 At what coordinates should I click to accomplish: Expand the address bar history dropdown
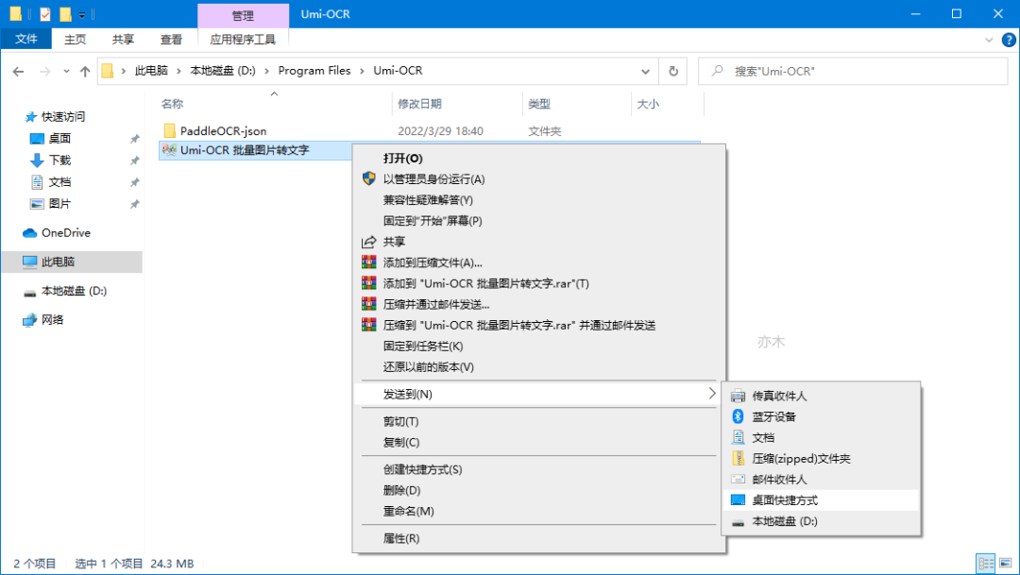pyautogui.click(x=645, y=71)
